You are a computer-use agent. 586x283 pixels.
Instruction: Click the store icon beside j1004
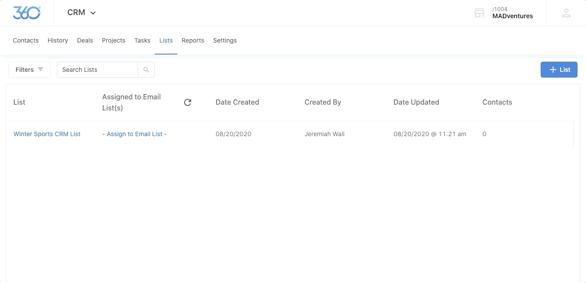479,13
